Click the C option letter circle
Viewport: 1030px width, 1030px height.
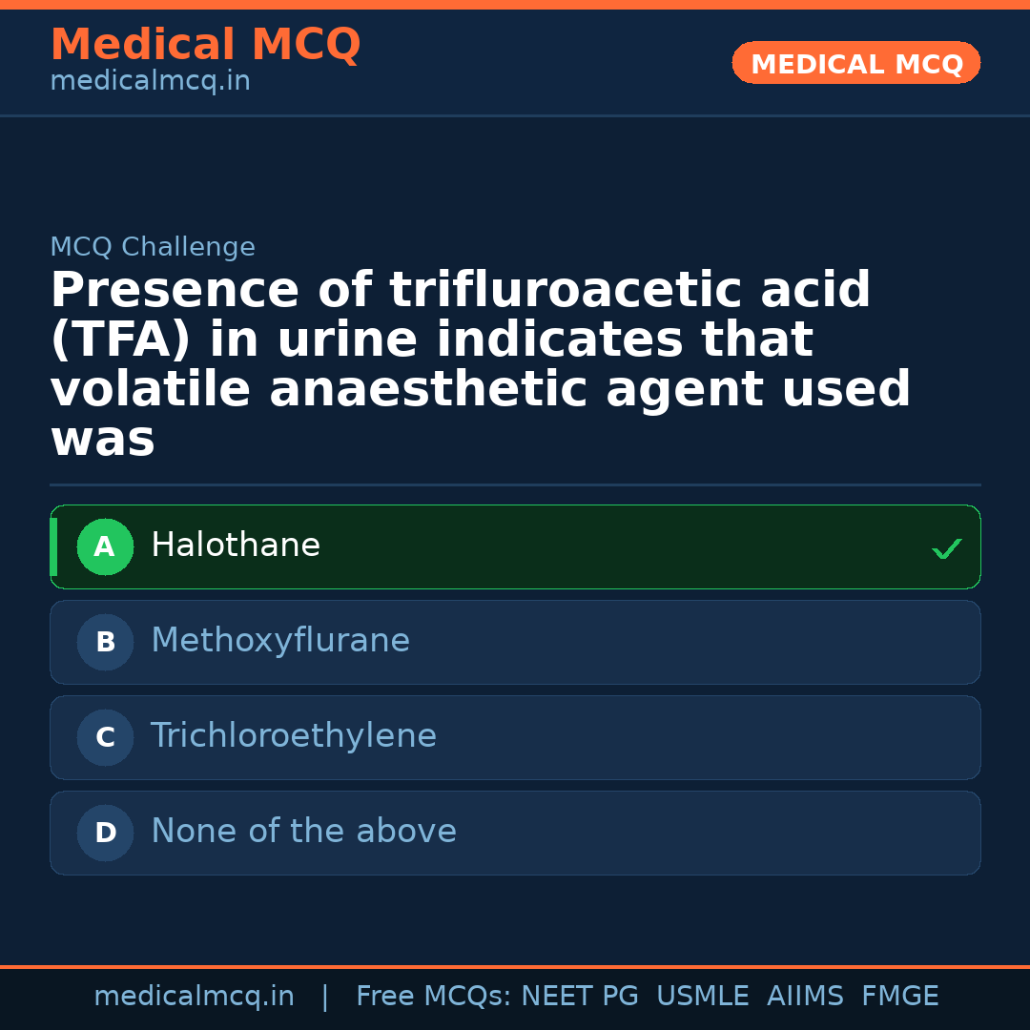click(x=105, y=737)
